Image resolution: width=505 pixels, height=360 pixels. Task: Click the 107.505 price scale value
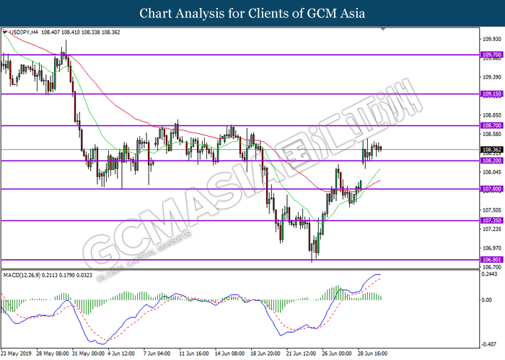tap(492, 210)
